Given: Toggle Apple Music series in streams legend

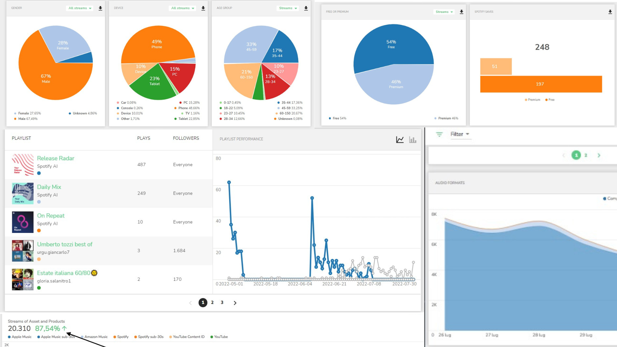Looking at the screenshot, I should (x=20, y=337).
